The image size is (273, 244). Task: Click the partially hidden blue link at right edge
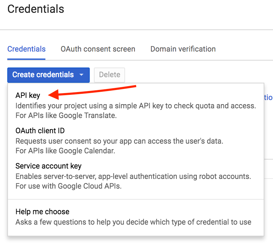[268, 97]
